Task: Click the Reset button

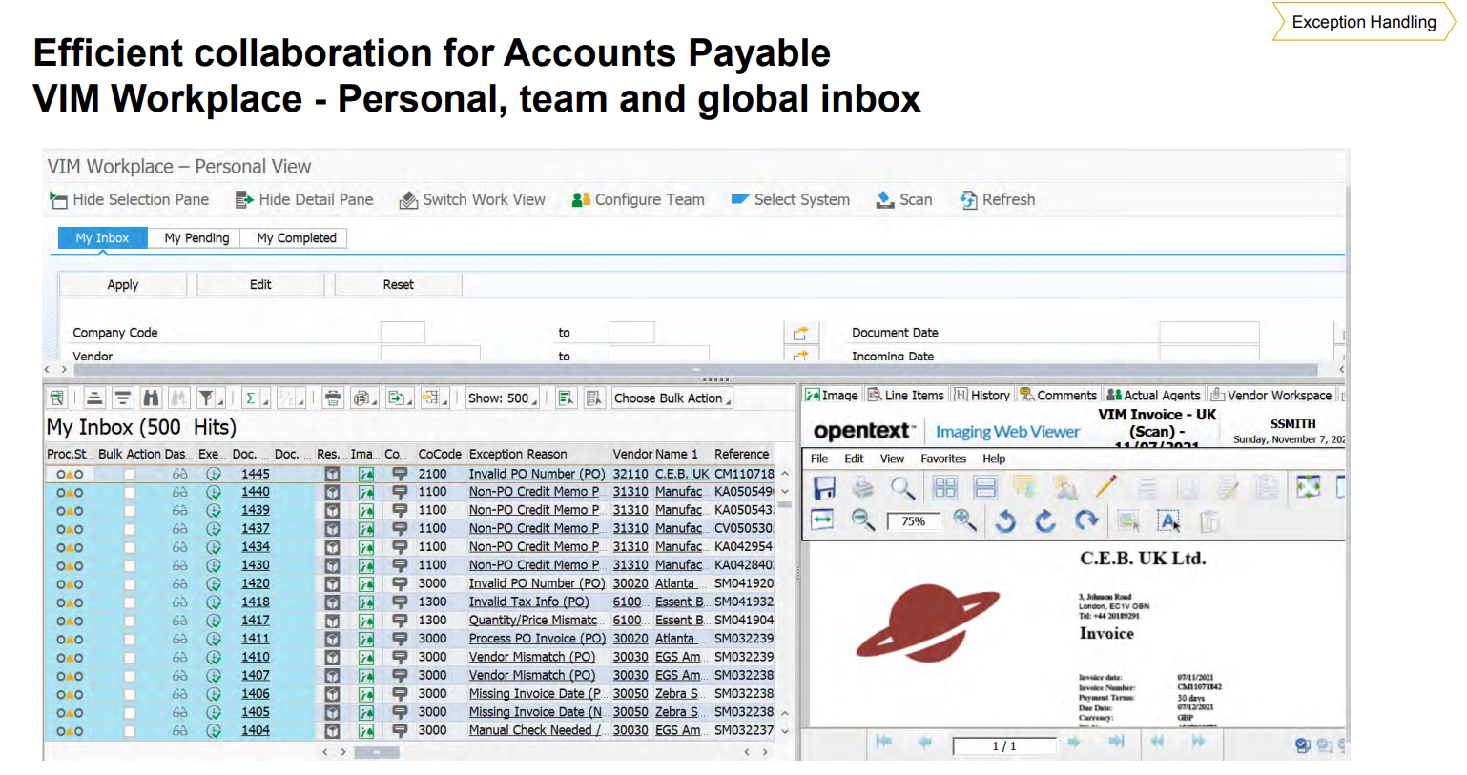Action: point(398,284)
